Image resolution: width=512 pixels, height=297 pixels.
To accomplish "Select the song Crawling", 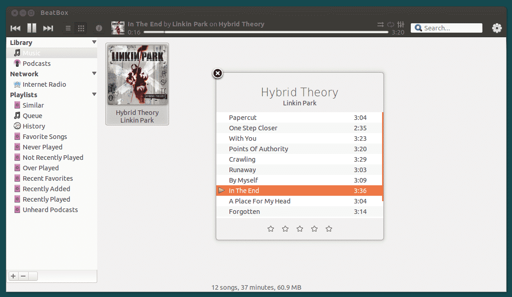I will point(299,159).
